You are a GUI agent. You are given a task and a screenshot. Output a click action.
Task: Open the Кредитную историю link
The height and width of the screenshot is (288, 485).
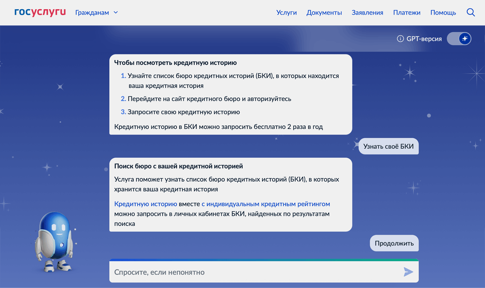click(x=145, y=204)
